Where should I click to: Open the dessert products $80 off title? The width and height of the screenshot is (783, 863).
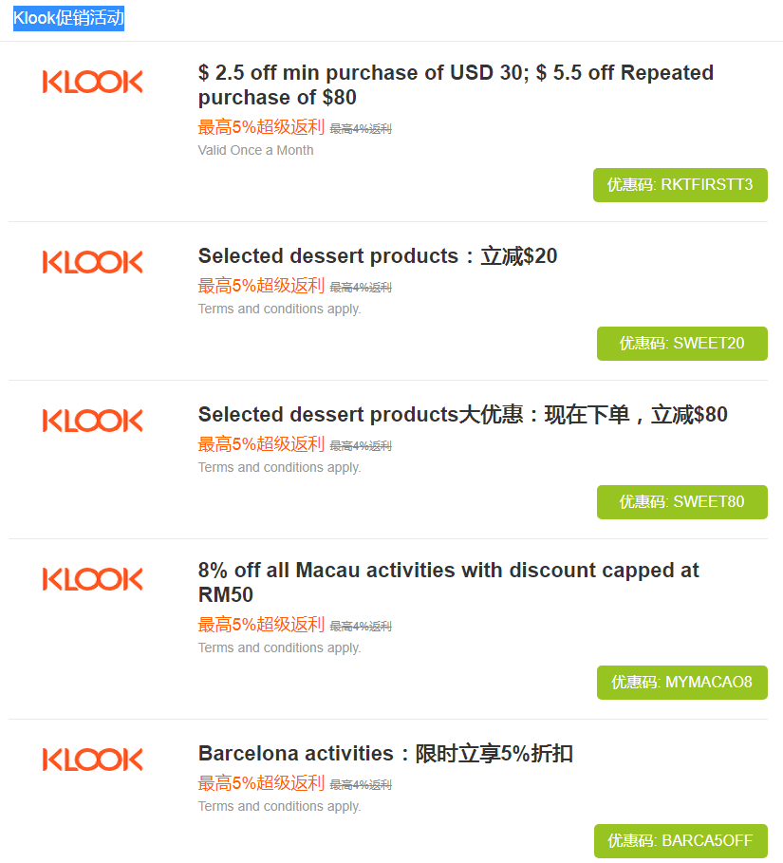(462, 415)
